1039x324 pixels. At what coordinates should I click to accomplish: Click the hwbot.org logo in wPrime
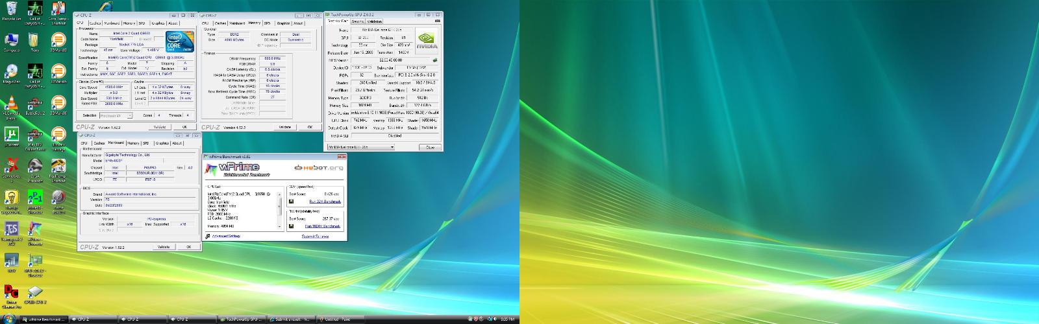[x=319, y=168]
